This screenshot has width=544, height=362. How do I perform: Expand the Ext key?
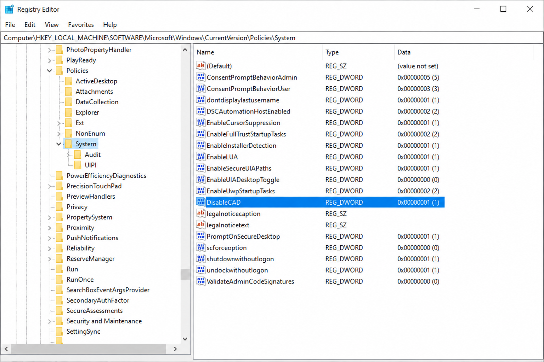tap(59, 123)
